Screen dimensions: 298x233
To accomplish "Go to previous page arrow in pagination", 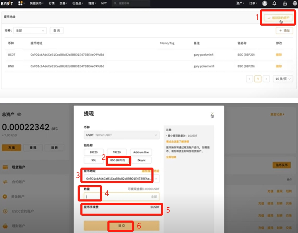I will (249, 79).
